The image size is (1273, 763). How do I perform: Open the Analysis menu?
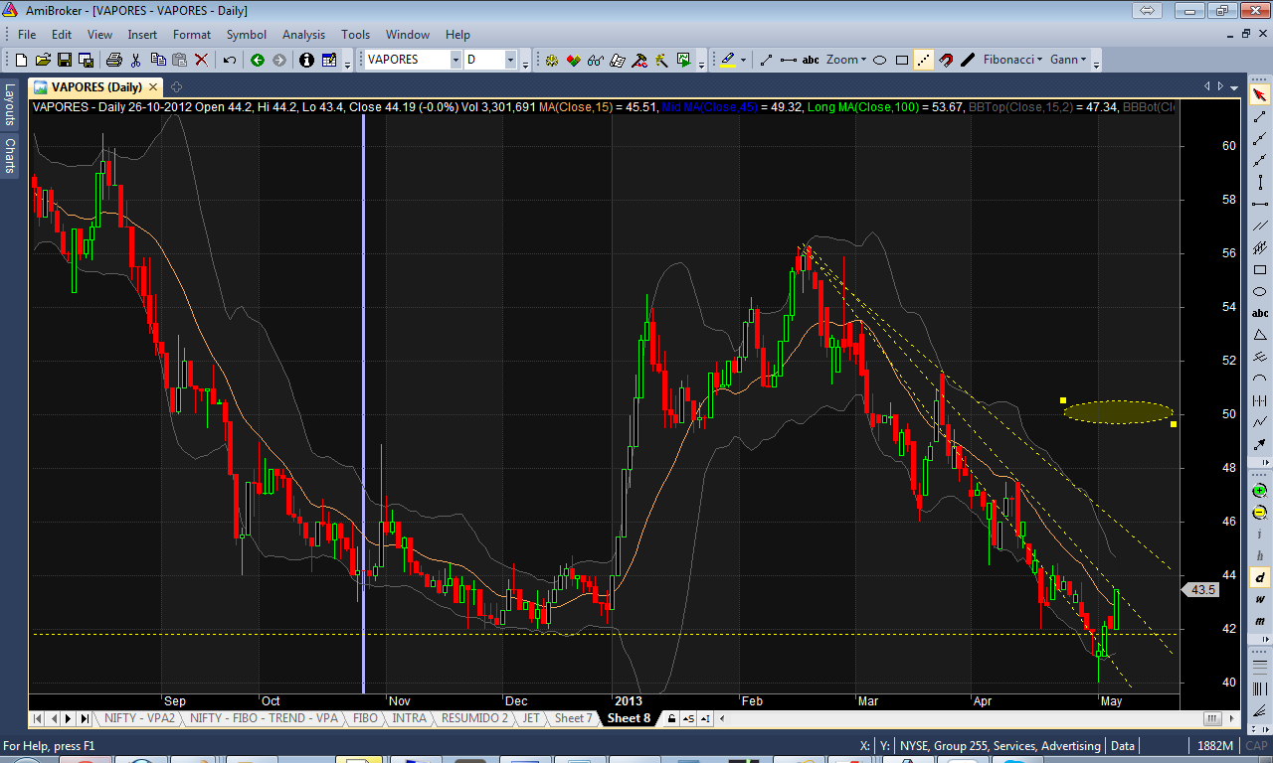pyautogui.click(x=303, y=35)
